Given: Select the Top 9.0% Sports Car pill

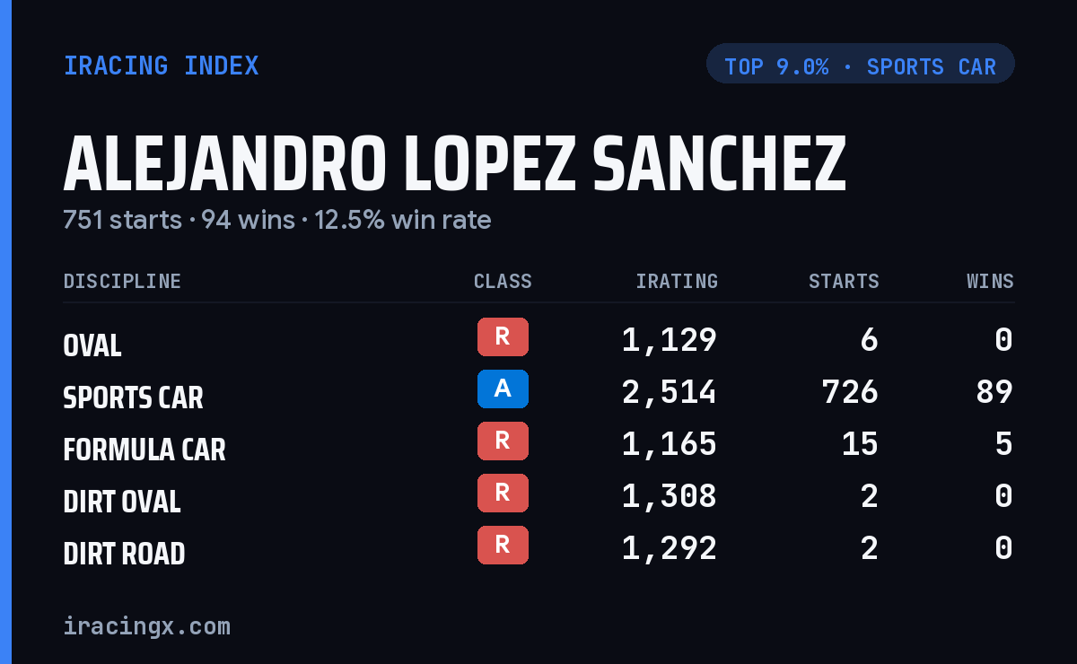Looking at the screenshot, I should 861,64.
